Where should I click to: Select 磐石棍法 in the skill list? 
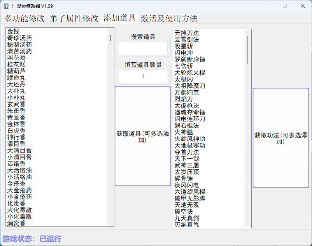187,125
